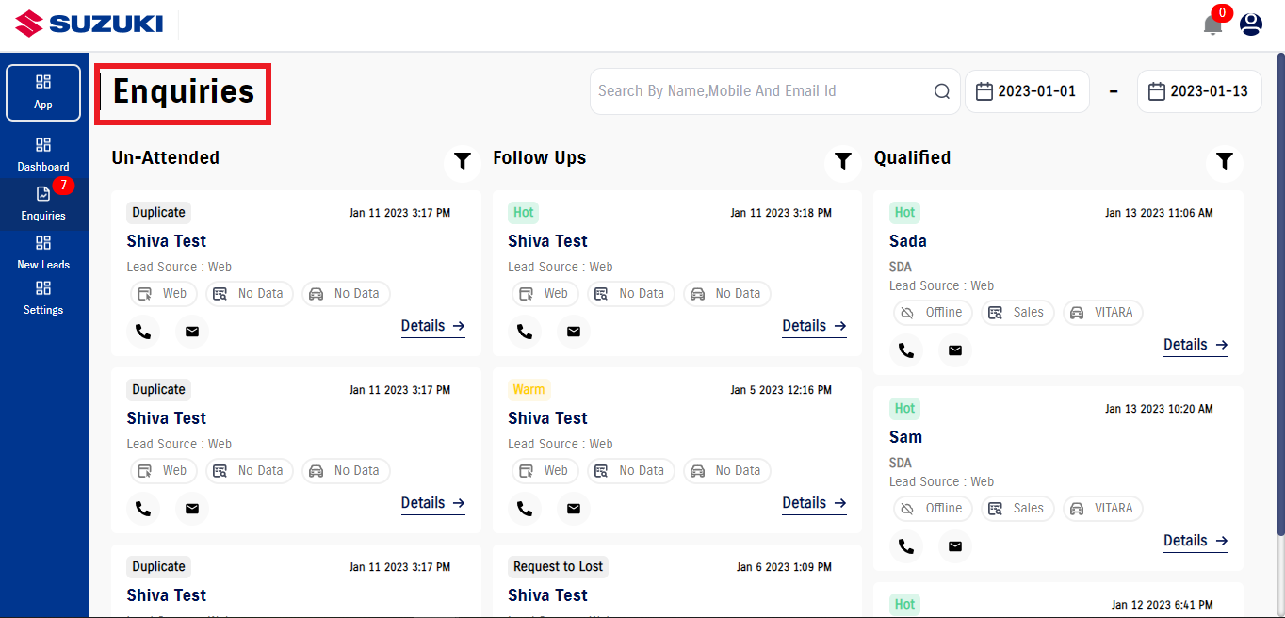Image resolution: width=1285 pixels, height=618 pixels.
Task: Email second Un-Attended Shiva Test lead
Action: 192,509
